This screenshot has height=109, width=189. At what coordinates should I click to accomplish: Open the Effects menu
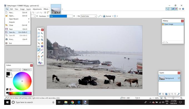pos(46,9)
